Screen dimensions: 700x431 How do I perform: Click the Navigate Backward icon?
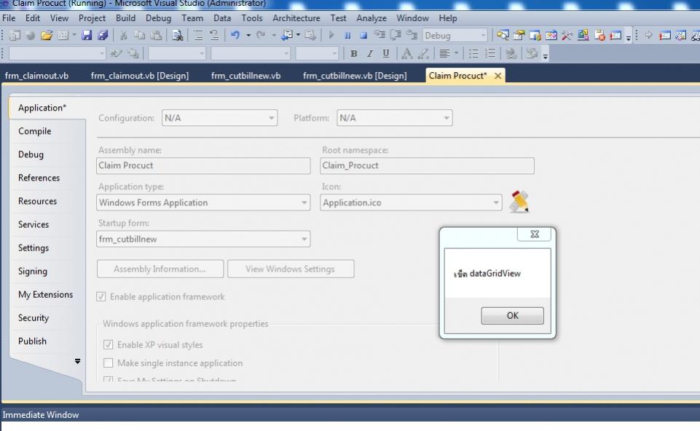(x=286, y=35)
